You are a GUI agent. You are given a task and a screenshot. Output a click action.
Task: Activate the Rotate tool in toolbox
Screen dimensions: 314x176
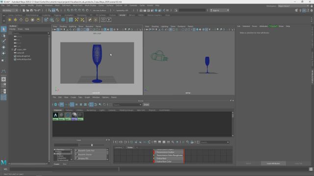(x=3, y=53)
